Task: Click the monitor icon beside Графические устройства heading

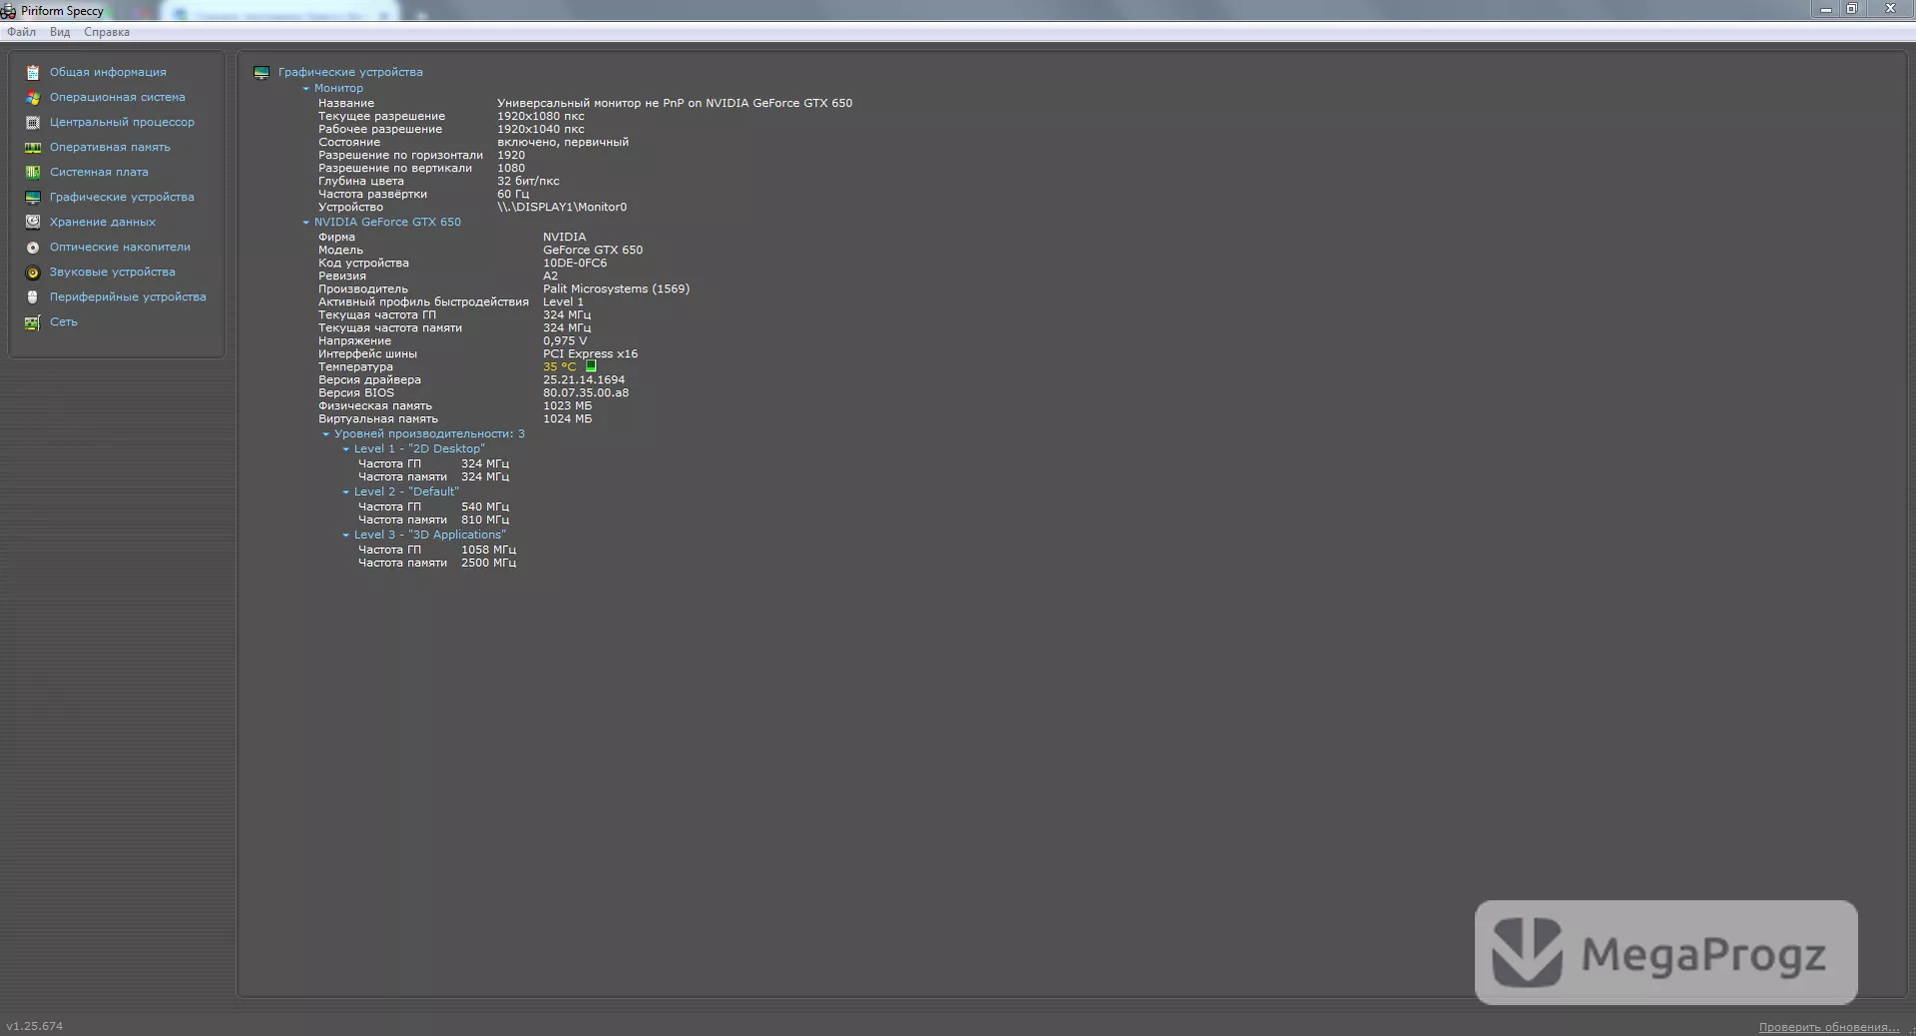Action: (x=261, y=72)
